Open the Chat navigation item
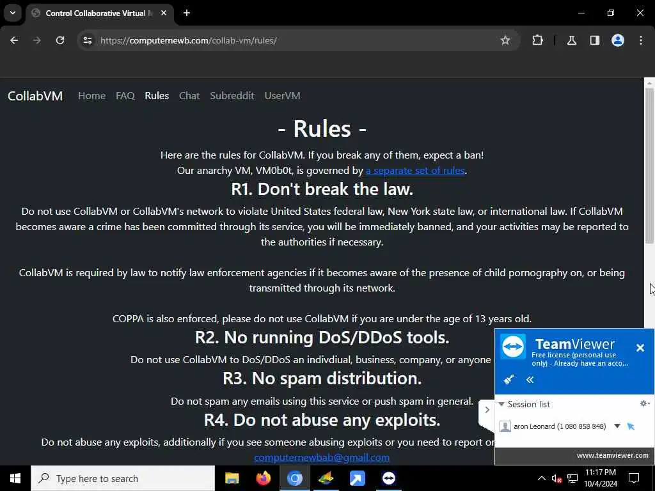Screen dimensions: 655x491 [x=189, y=96]
